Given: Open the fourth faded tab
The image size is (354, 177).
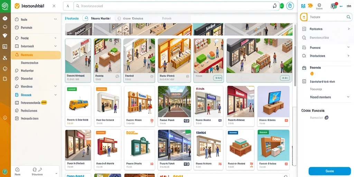Looking at the screenshot, I should pyautogui.click(x=167, y=19).
